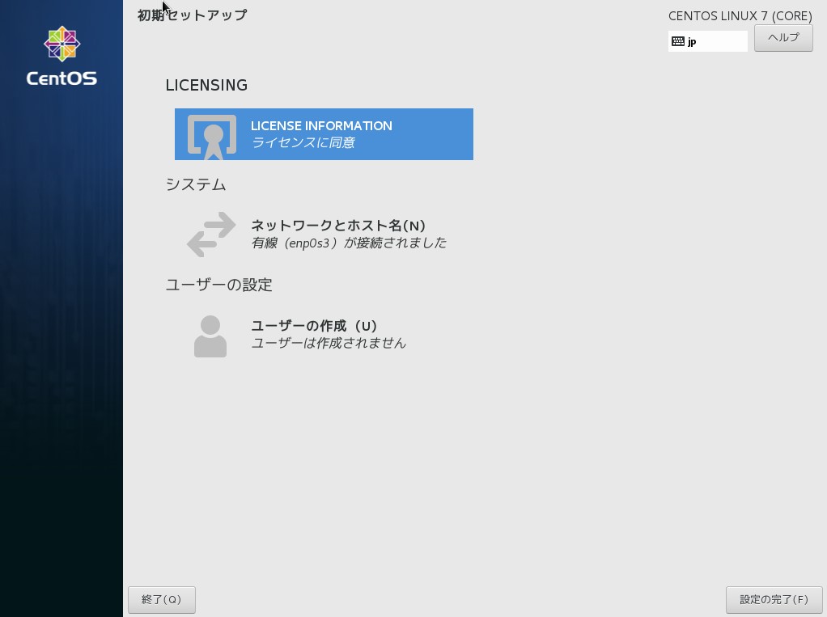Click the システム section heading

[x=196, y=185]
